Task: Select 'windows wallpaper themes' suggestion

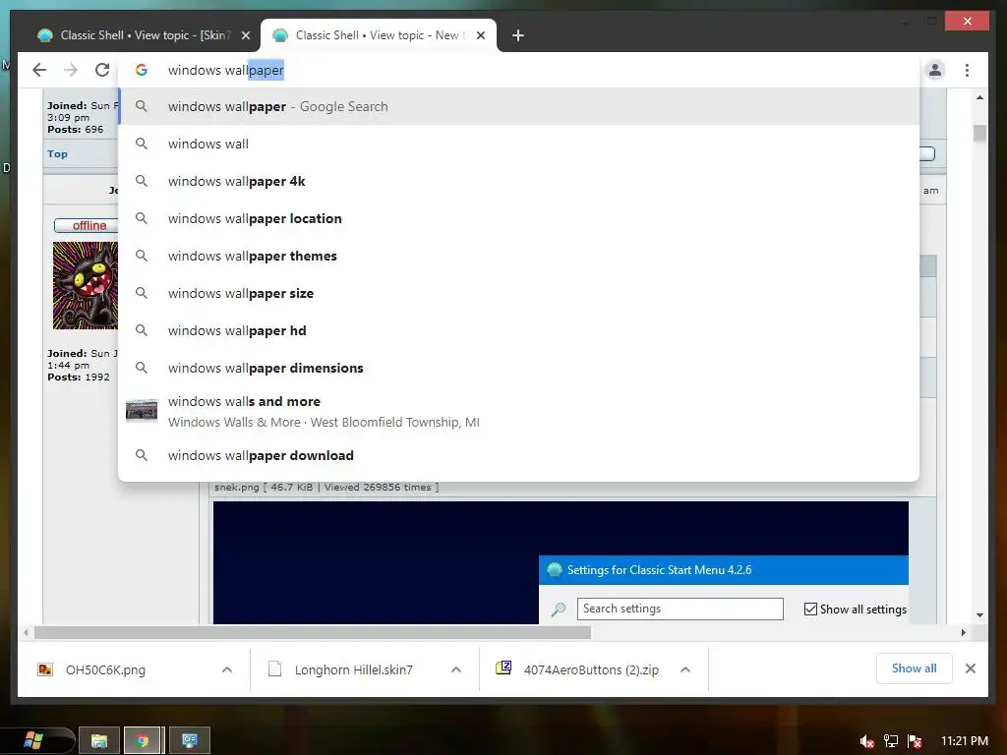Action: [x=519, y=256]
